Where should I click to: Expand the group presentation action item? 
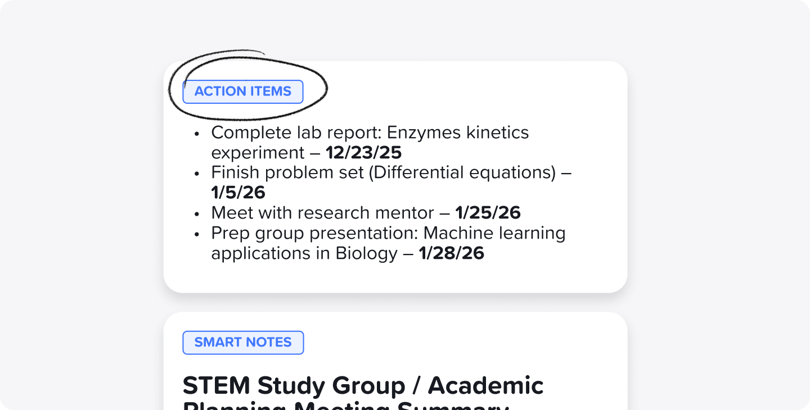(388, 243)
